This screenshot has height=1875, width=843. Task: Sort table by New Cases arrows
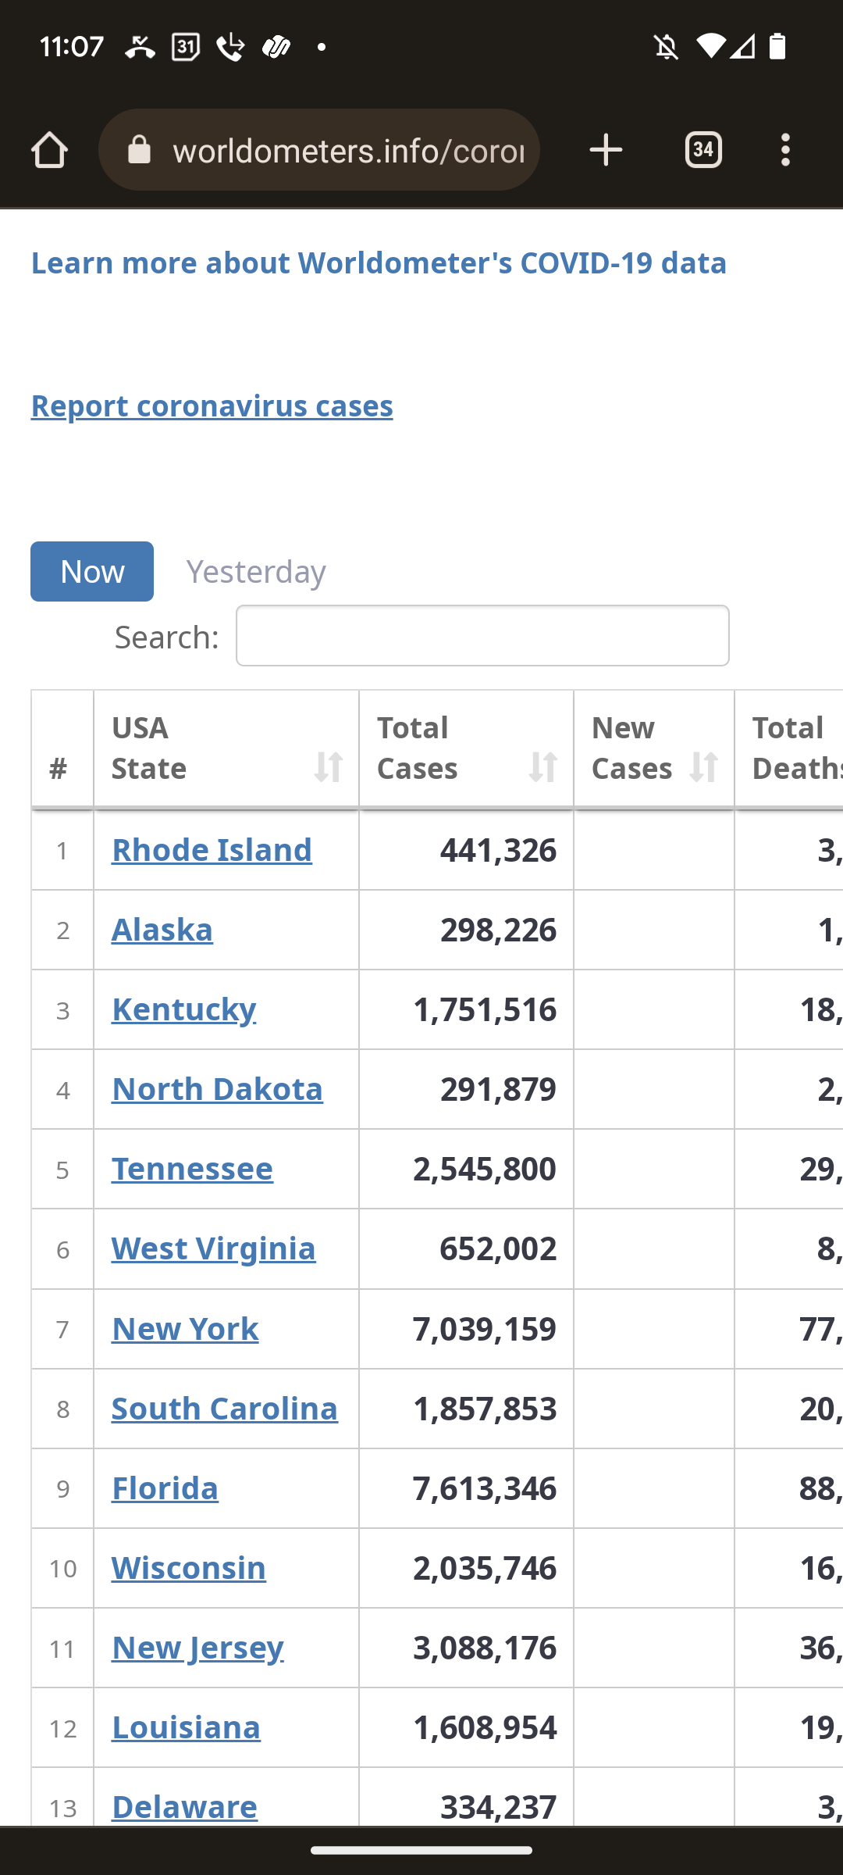[x=703, y=767]
